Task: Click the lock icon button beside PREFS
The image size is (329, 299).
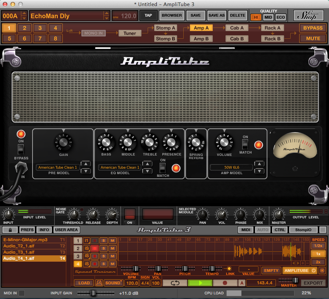Action: (10, 230)
